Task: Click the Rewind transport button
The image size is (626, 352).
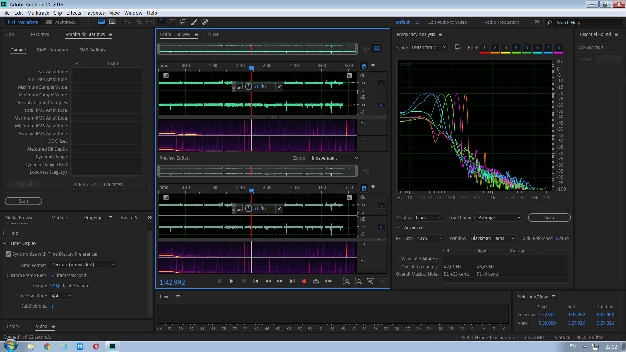Action: click(268, 281)
